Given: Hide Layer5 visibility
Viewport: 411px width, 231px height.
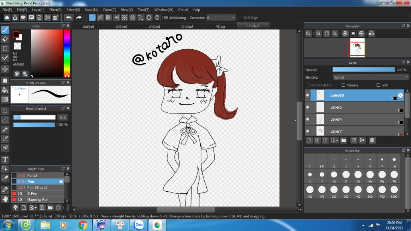Looking at the screenshot, I should click(307, 107).
